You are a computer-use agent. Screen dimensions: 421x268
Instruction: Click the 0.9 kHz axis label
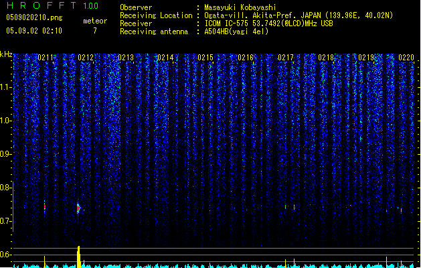(x=5, y=154)
